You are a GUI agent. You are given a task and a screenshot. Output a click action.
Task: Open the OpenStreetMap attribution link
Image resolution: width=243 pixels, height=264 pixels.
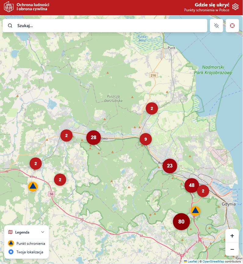213,261
